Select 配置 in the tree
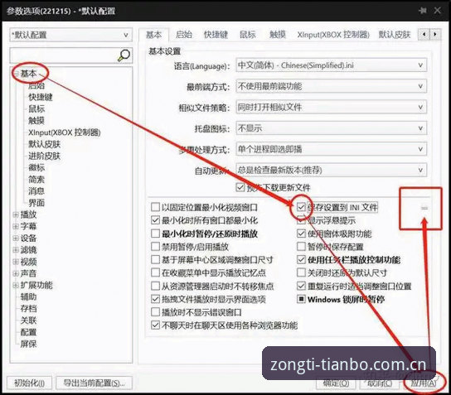 coord(28,332)
